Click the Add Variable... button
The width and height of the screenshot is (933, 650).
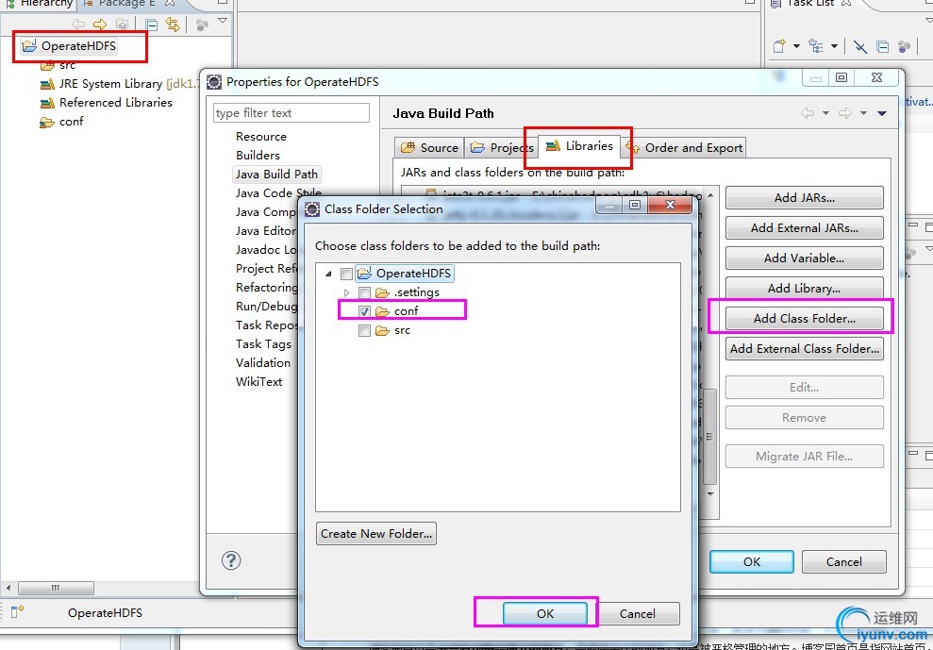(x=804, y=258)
